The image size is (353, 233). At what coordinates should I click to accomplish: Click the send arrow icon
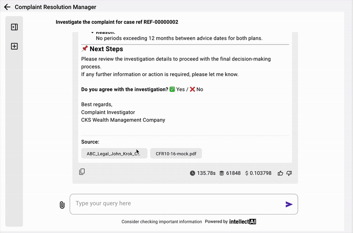[x=289, y=204]
